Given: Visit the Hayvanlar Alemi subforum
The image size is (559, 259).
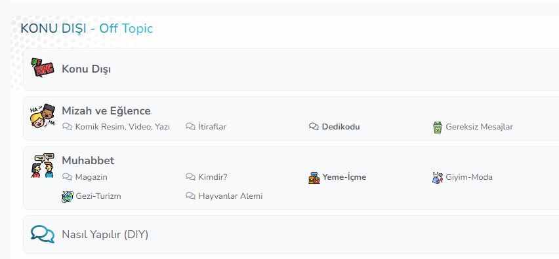Looking at the screenshot, I should coord(231,196).
